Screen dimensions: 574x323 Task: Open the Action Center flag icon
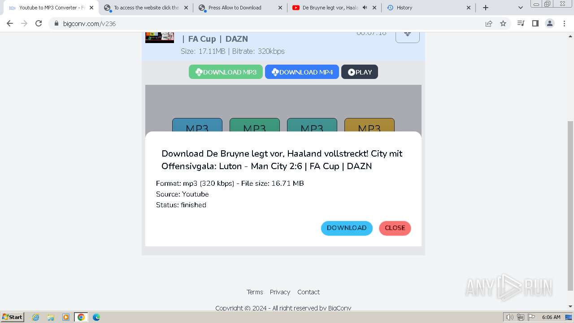531,317
